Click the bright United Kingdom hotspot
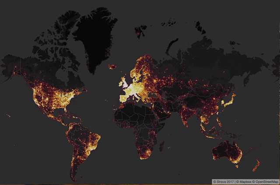Viewport: 280px width, 185px height. [x=126, y=83]
